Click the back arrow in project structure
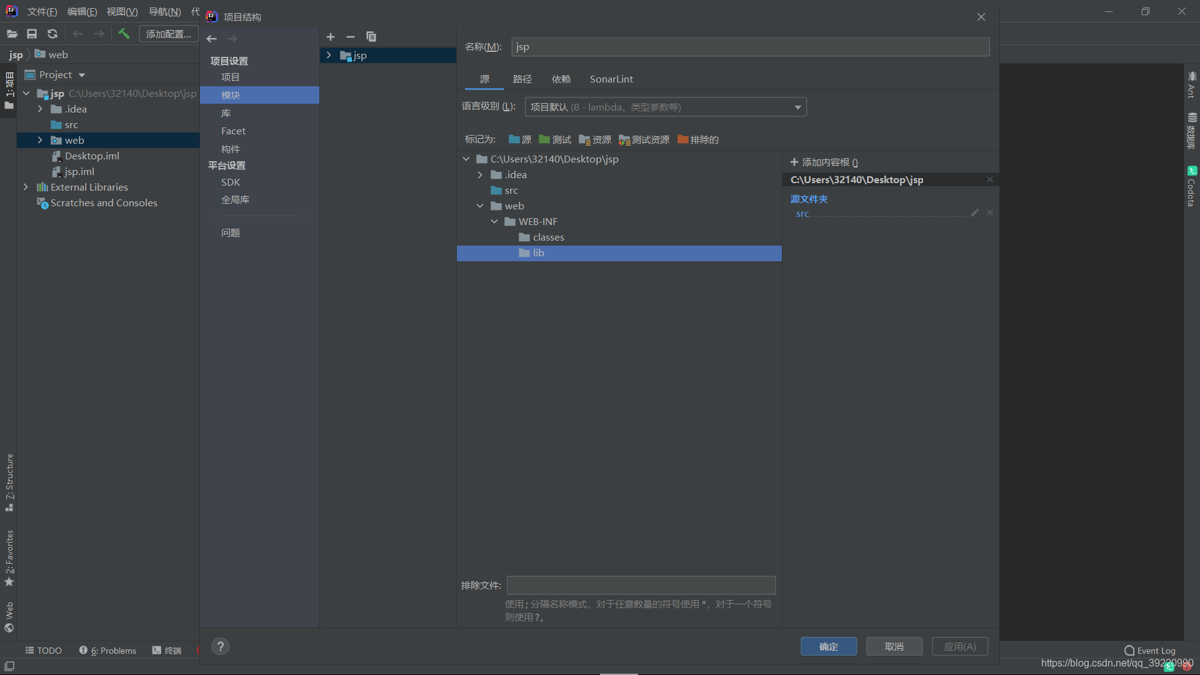1200x675 pixels. click(212, 39)
